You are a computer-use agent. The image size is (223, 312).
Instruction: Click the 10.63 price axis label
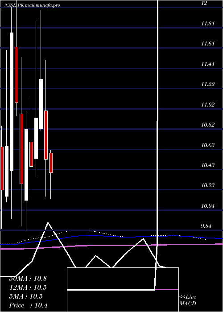tap(208, 145)
